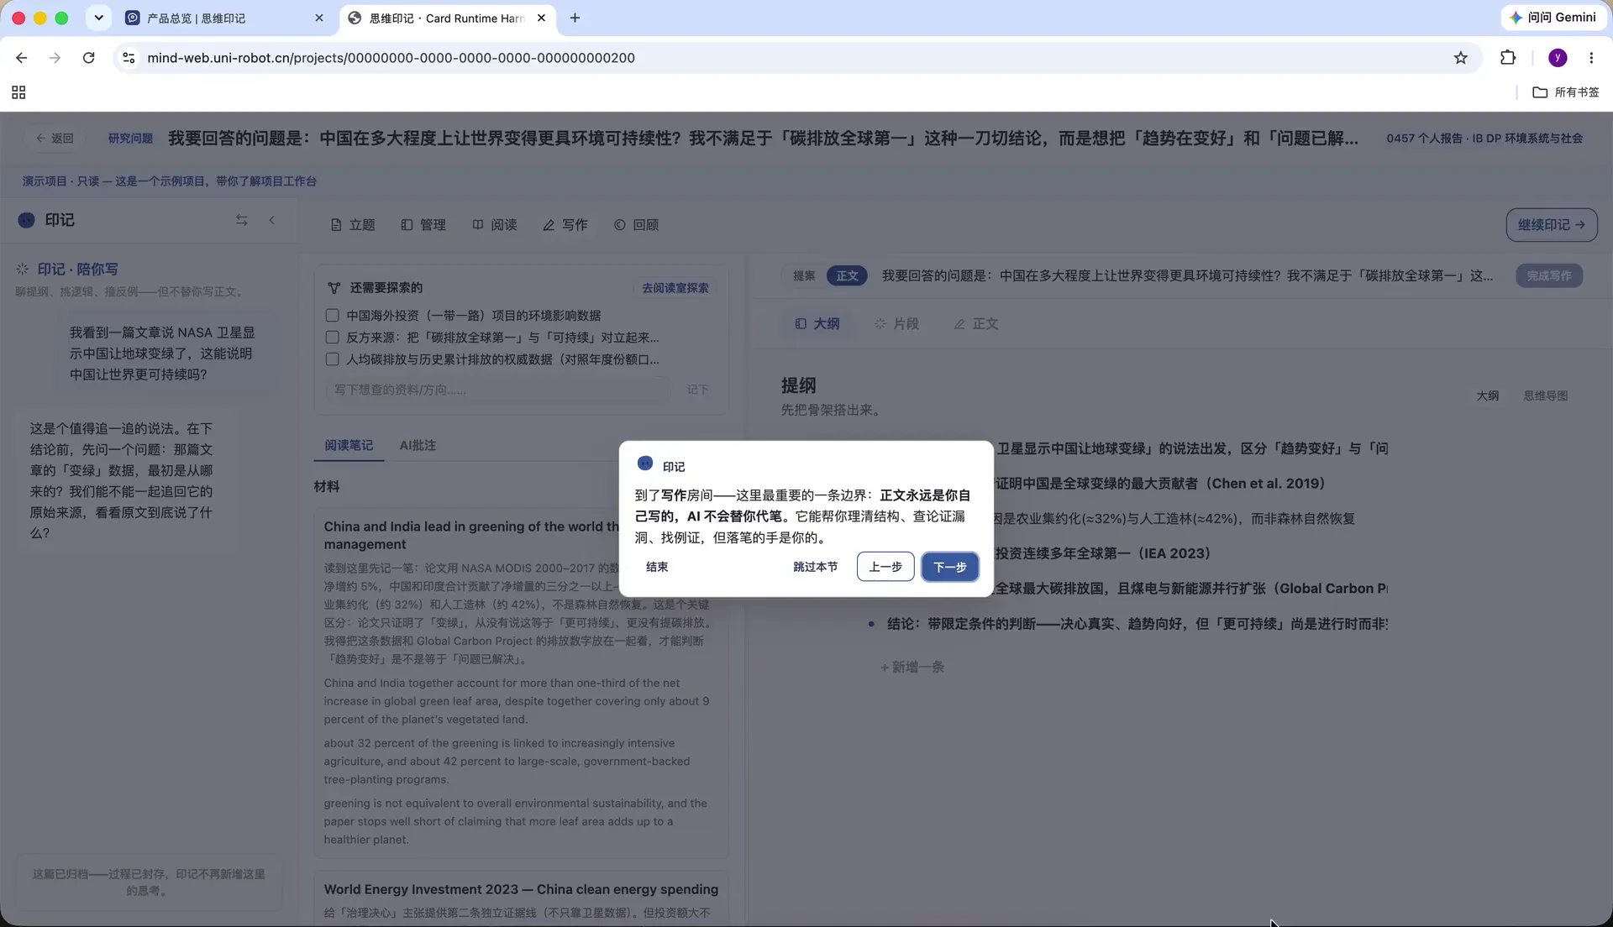Click the filter icon beside 还需要探索的
1613x927 pixels.
pos(334,288)
